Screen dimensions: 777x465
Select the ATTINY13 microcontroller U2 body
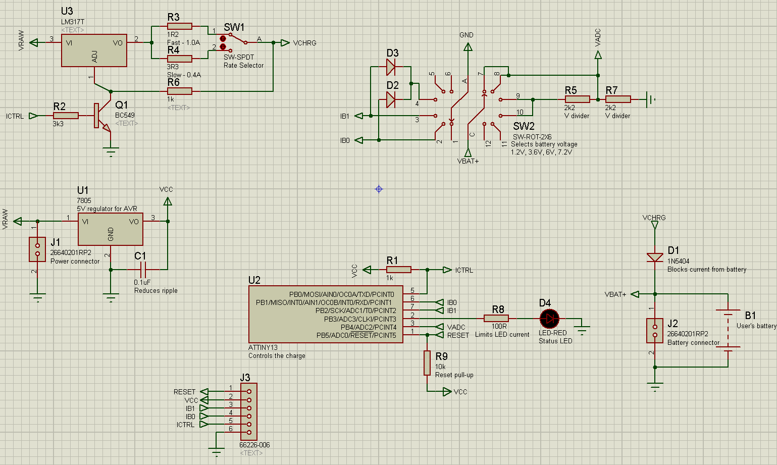326,315
